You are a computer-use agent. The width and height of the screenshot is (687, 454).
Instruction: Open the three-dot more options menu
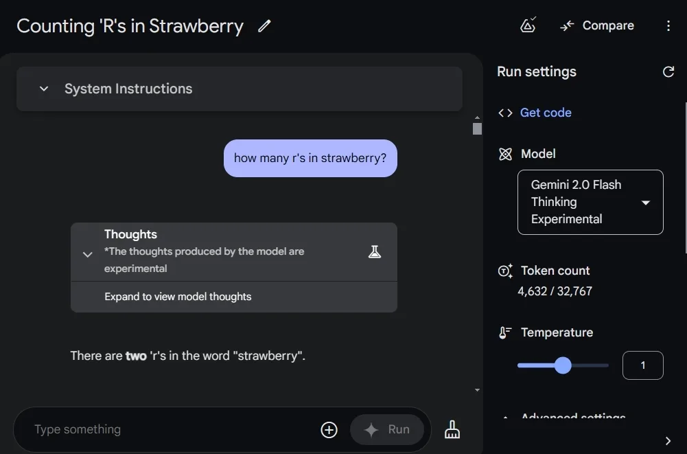click(x=668, y=26)
